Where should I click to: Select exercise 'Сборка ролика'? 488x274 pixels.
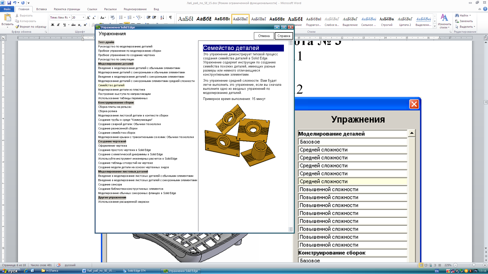(108, 111)
